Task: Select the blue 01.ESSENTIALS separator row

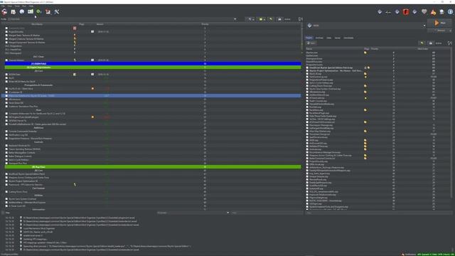Action: (153, 63)
